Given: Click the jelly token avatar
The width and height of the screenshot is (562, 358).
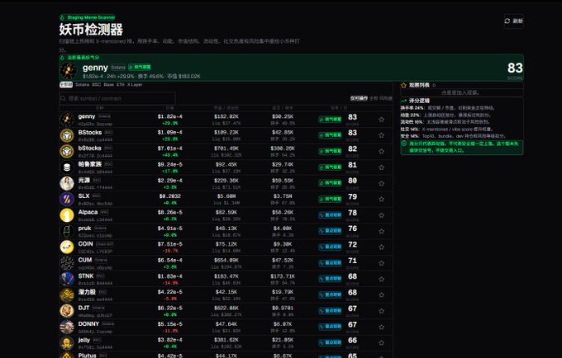Looking at the screenshot, I should 67,343.
